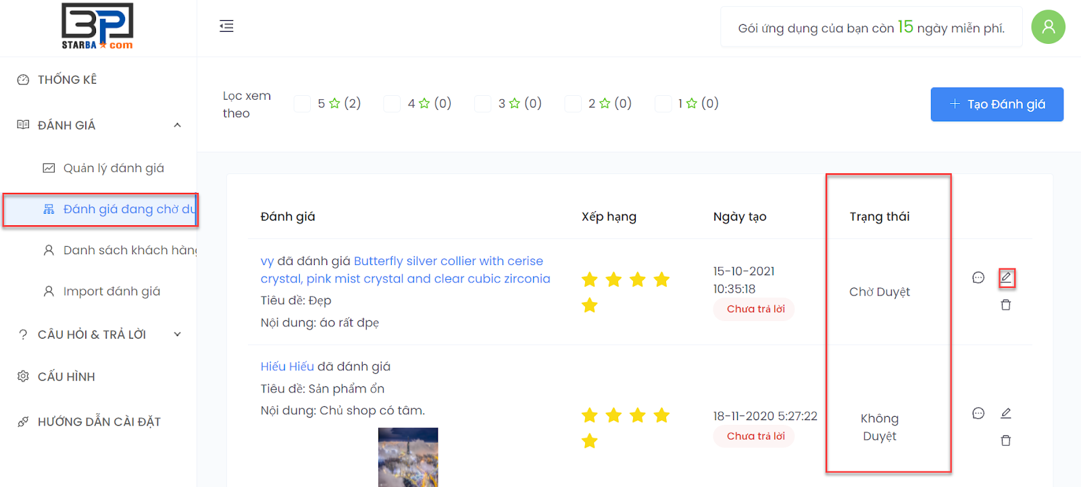Edit Hiếu Hiếu's review with pencil icon
The width and height of the screenshot is (1081, 487).
(x=1006, y=413)
